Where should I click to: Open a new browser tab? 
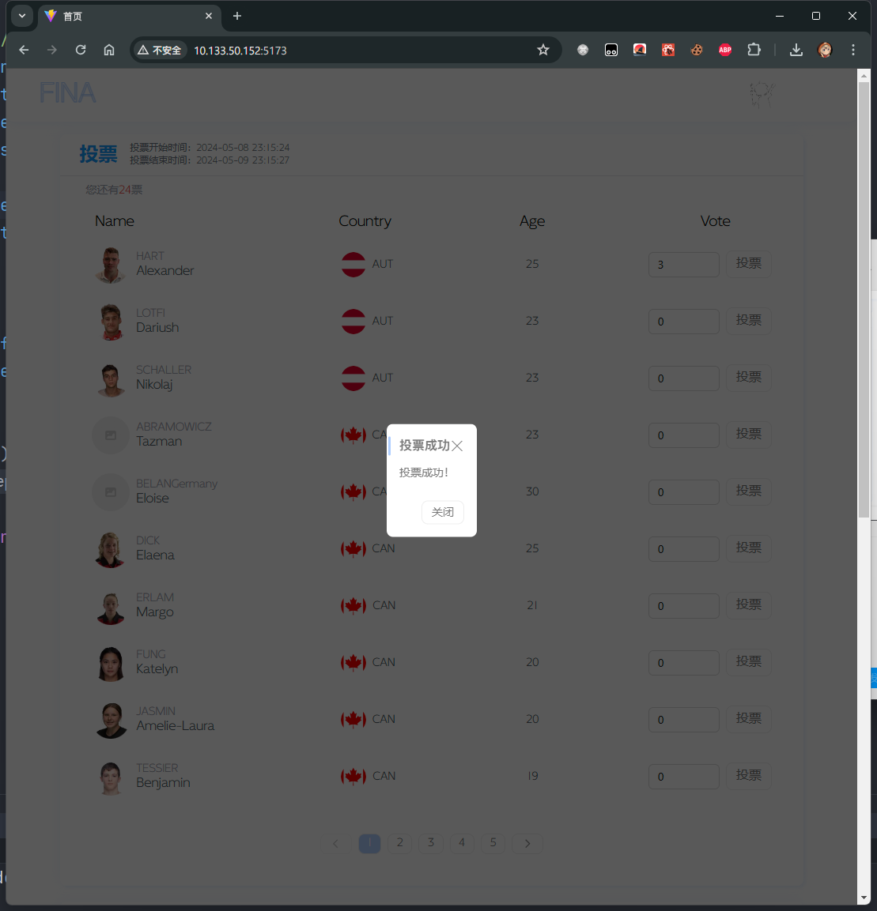pyautogui.click(x=237, y=17)
